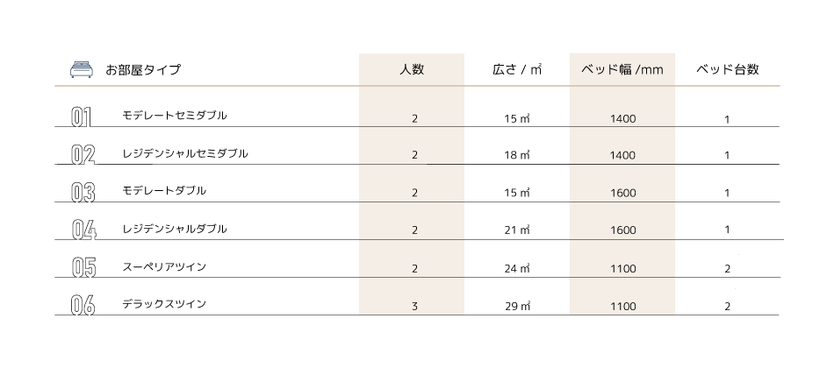Click the 29 ㎡ size value
The width and height of the screenshot is (834, 368).
pyautogui.click(x=518, y=307)
